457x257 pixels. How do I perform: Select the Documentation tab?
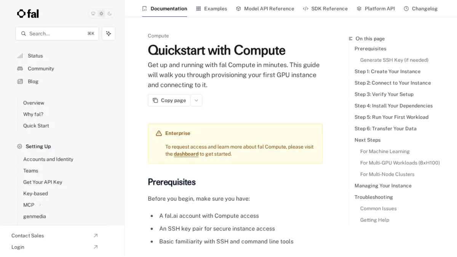click(x=165, y=8)
